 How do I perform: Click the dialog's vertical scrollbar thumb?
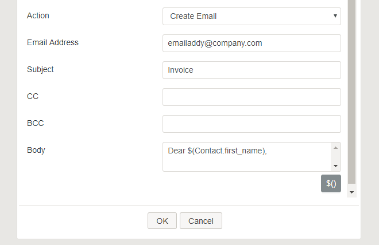coord(351,92)
